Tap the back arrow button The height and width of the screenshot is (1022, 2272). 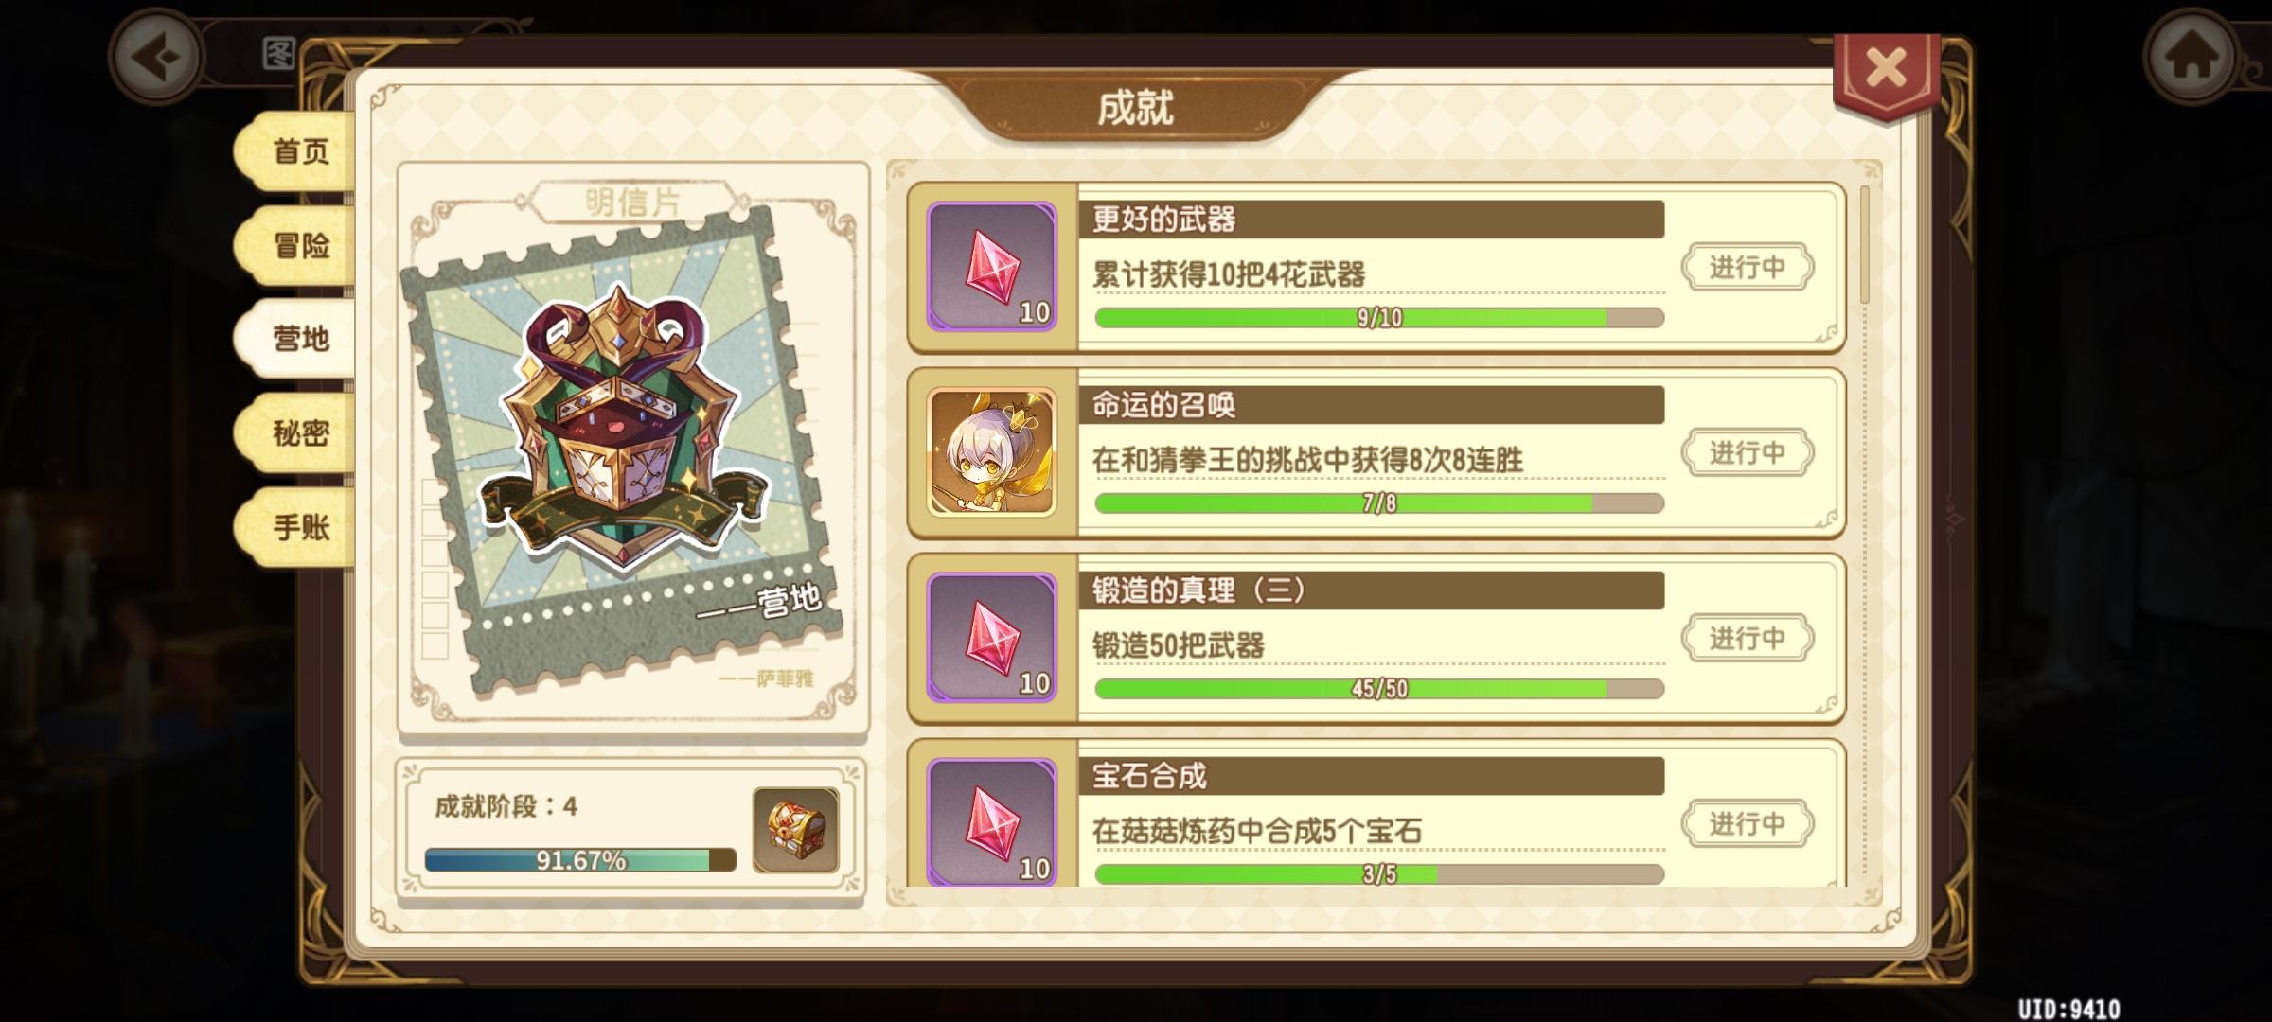click(156, 58)
